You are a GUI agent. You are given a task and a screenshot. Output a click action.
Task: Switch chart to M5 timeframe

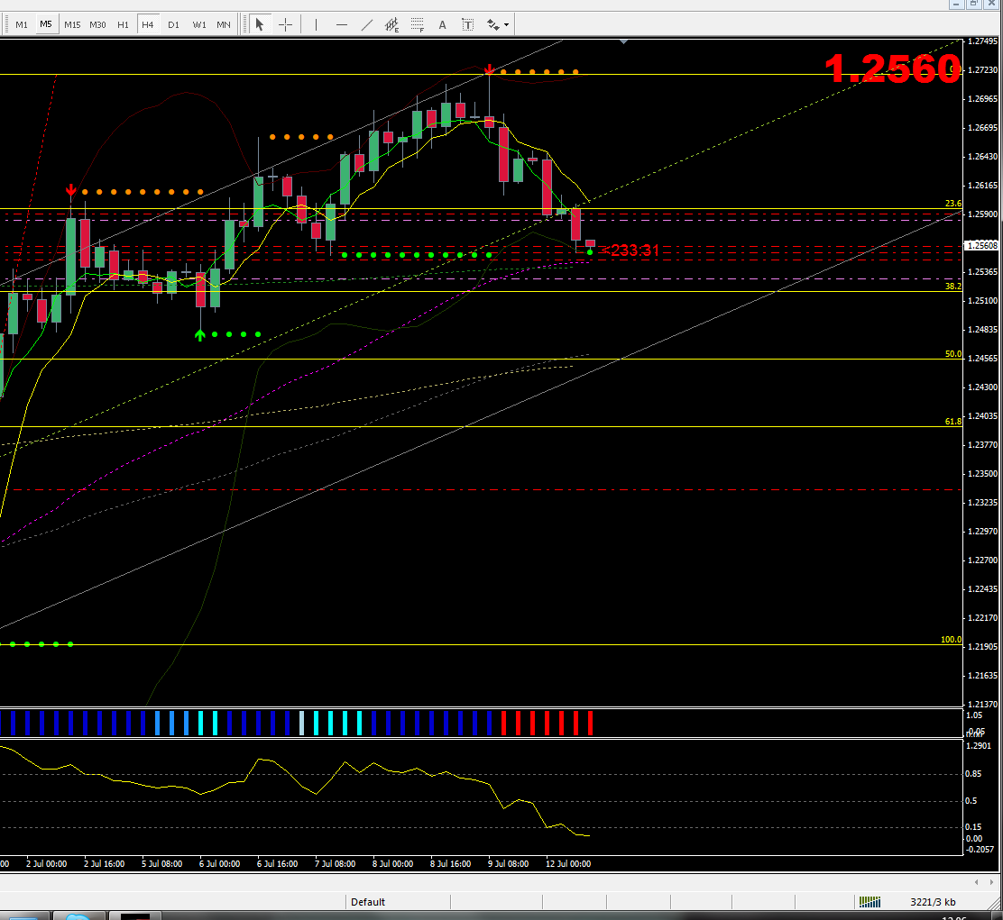pyautogui.click(x=46, y=25)
